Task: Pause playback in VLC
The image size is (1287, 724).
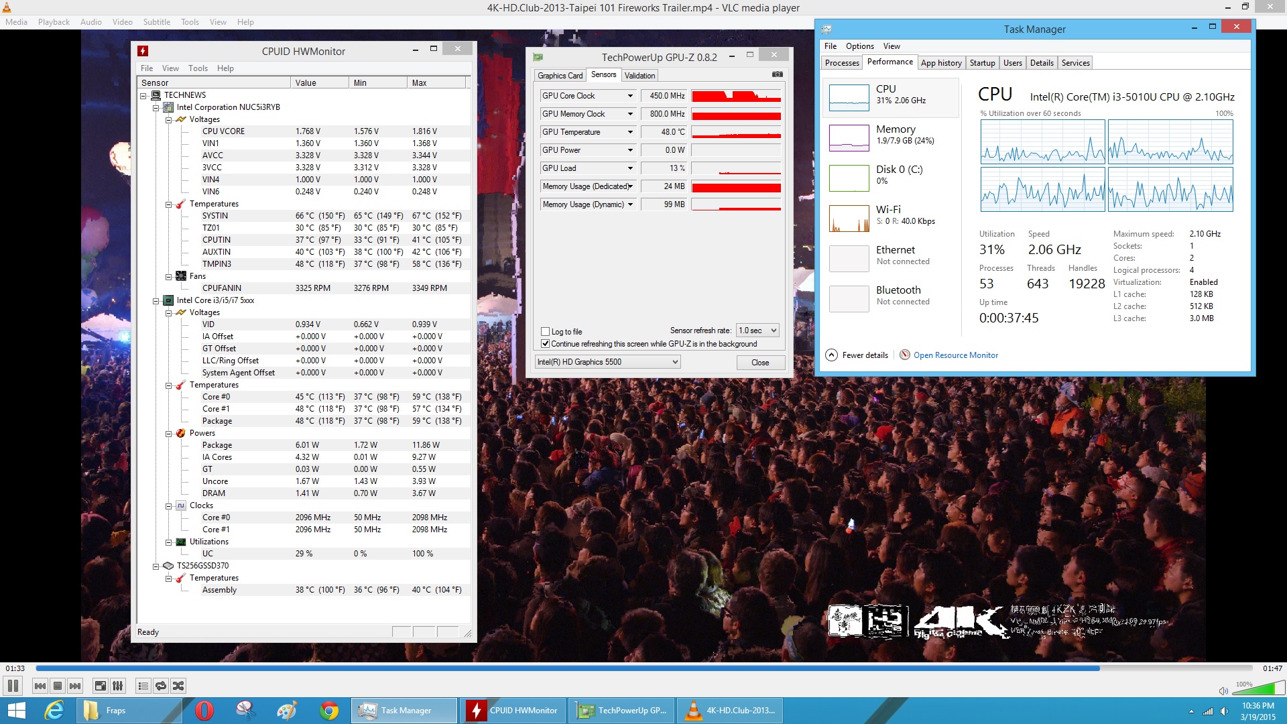Action: (x=13, y=686)
